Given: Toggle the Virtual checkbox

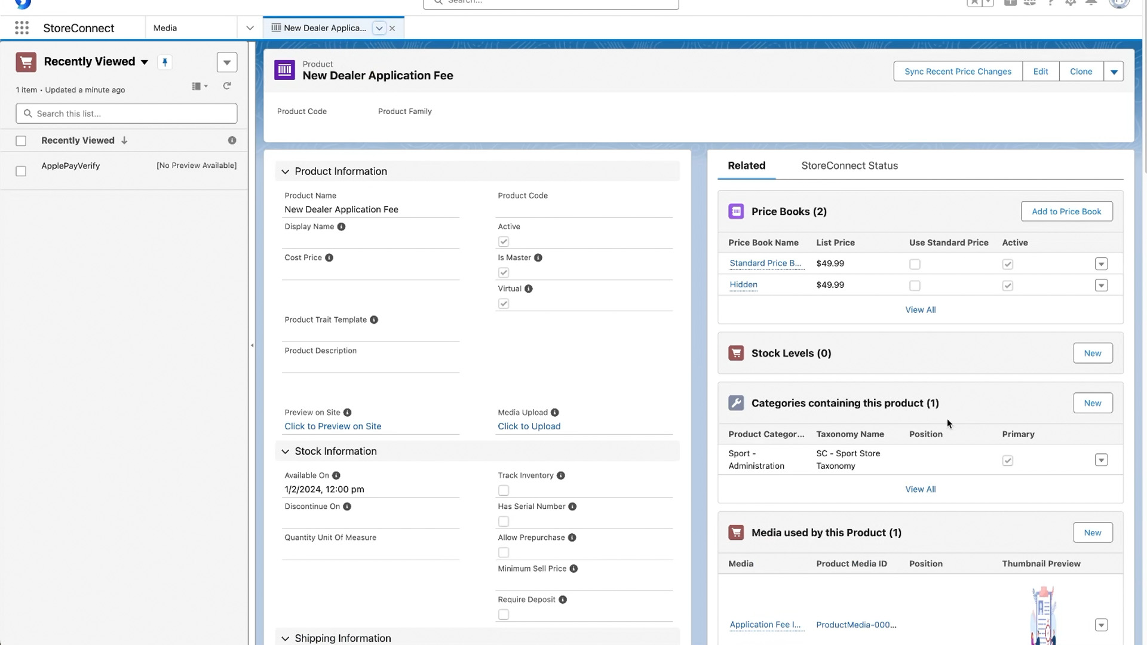Looking at the screenshot, I should point(504,304).
